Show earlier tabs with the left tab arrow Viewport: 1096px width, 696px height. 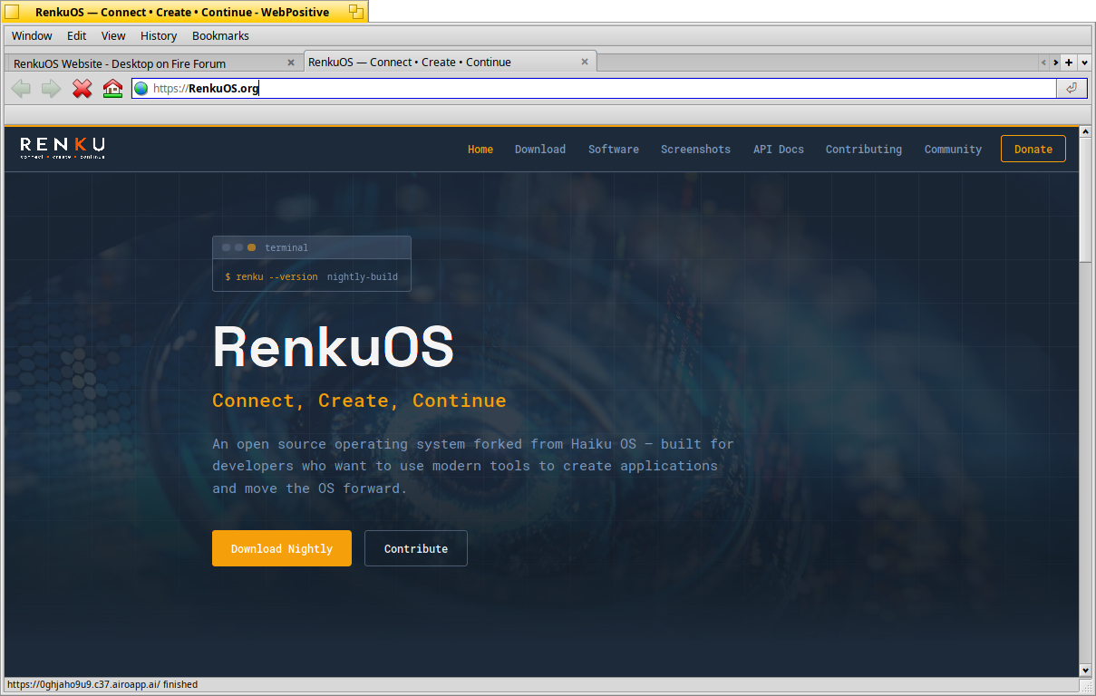point(1043,63)
